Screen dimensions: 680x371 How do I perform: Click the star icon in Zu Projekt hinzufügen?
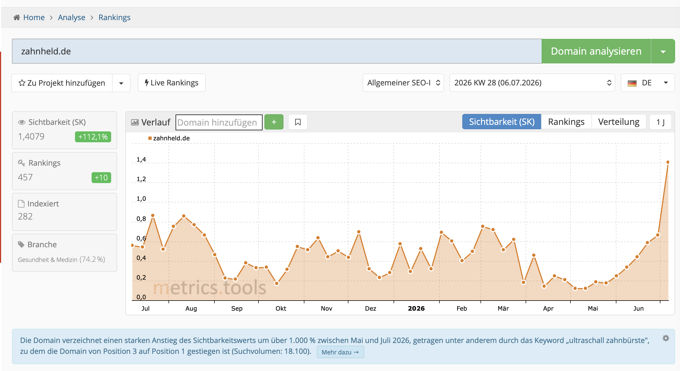(x=22, y=83)
